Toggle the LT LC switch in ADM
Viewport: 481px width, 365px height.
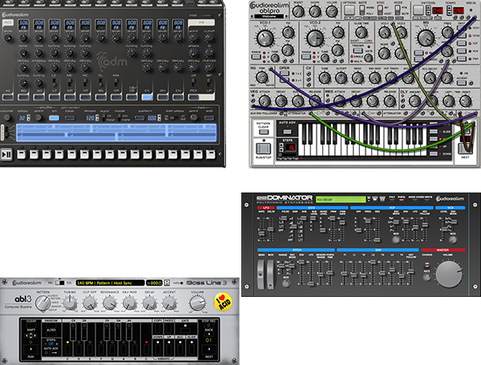54,83
